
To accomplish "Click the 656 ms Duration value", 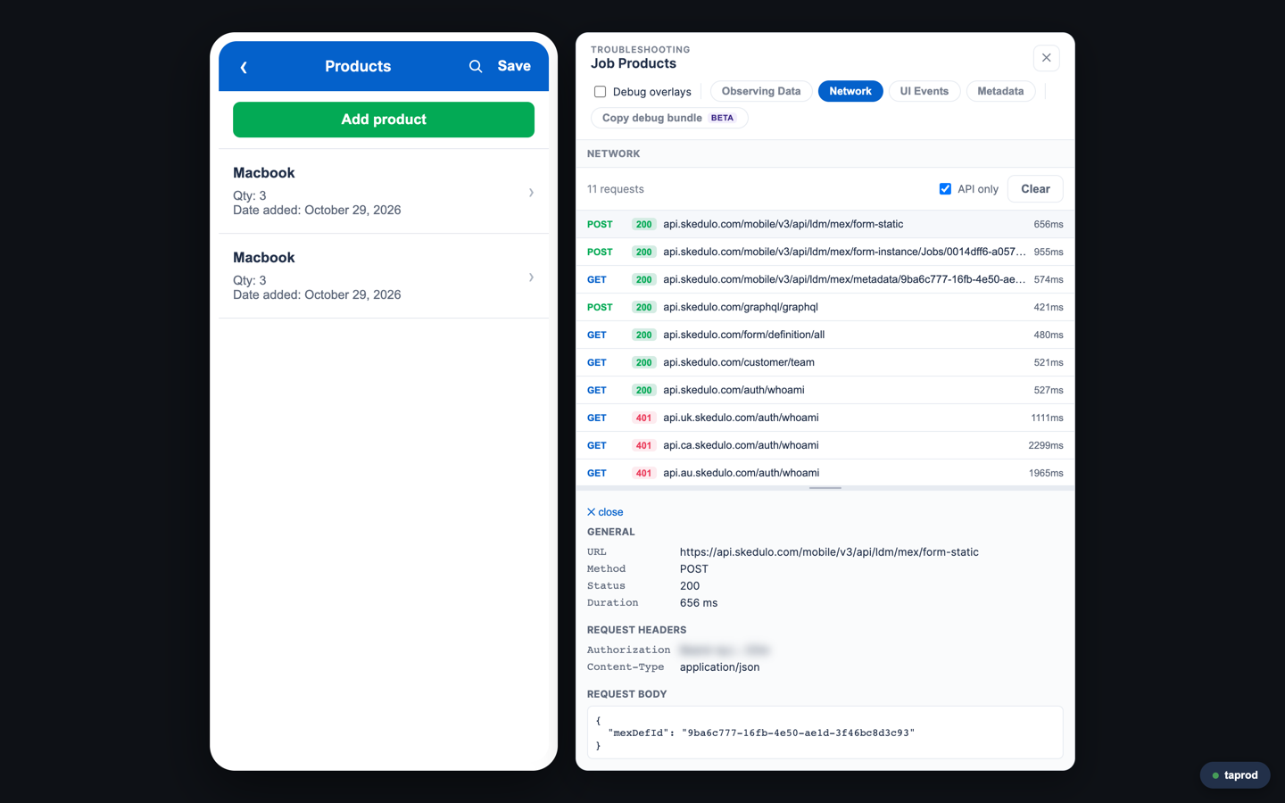I will 699,603.
